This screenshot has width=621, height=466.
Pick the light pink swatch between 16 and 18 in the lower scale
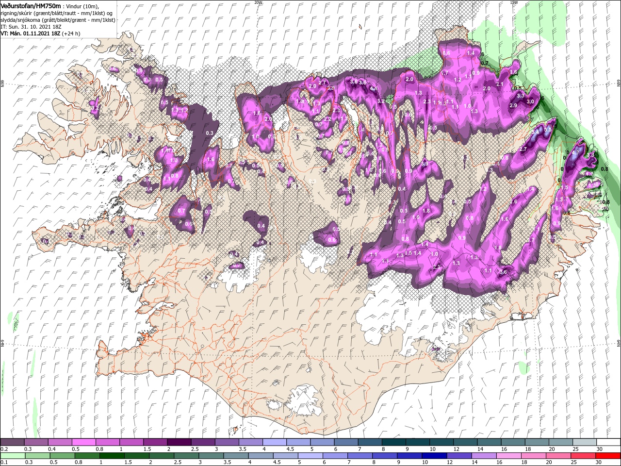point(508,456)
